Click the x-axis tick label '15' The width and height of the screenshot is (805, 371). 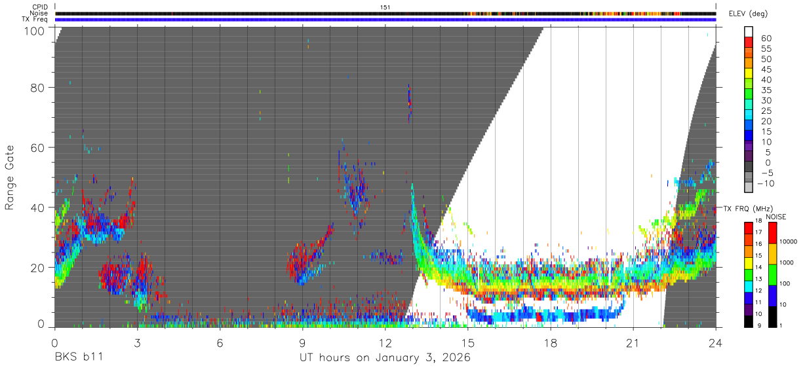(468, 342)
